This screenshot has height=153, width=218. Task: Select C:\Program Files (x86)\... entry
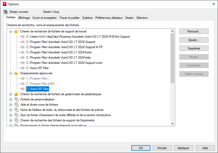click(x=42, y=84)
